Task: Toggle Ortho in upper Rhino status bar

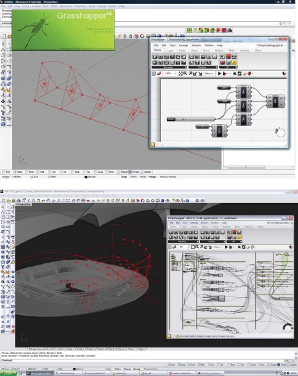Action: click(x=133, y=177)
